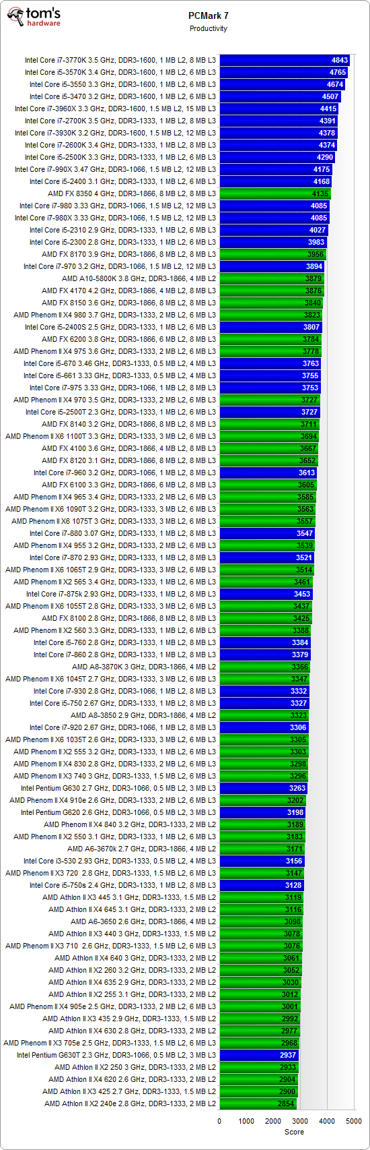Viewport: 370px width, 1150px height.
Task: Select the Intel Core i5-2500T 2.3 GHz label
Action: (x=121, y=412)
